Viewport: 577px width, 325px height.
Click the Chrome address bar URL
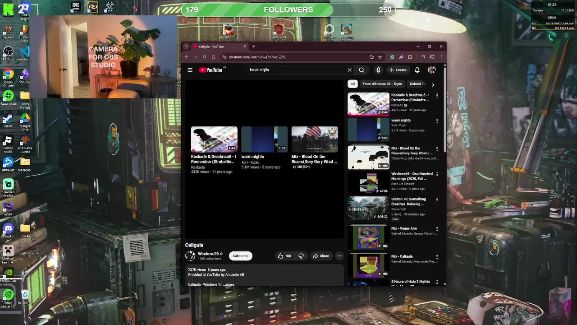pos(257,57)
